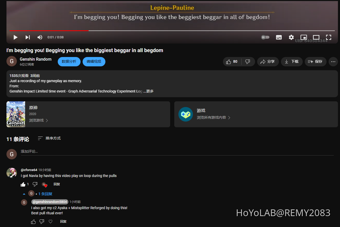This screenshot has height=227, width=340.
Task: Toggle the autoplay switch
Action: tap(265, 37)
